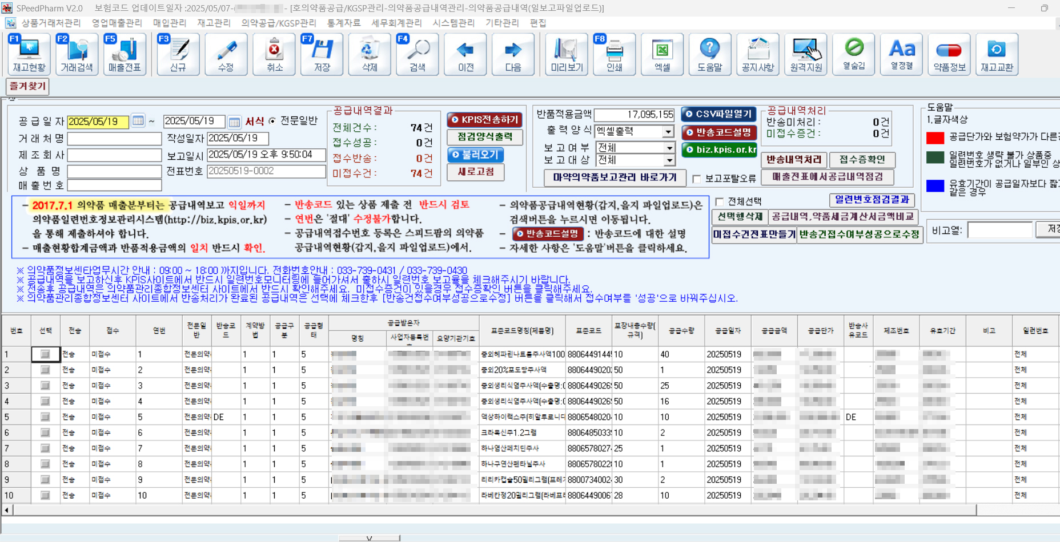This screenshot has width=1060, height=542.
Task: Open 도움말 help from toolbar
Action: click(710, 54)
